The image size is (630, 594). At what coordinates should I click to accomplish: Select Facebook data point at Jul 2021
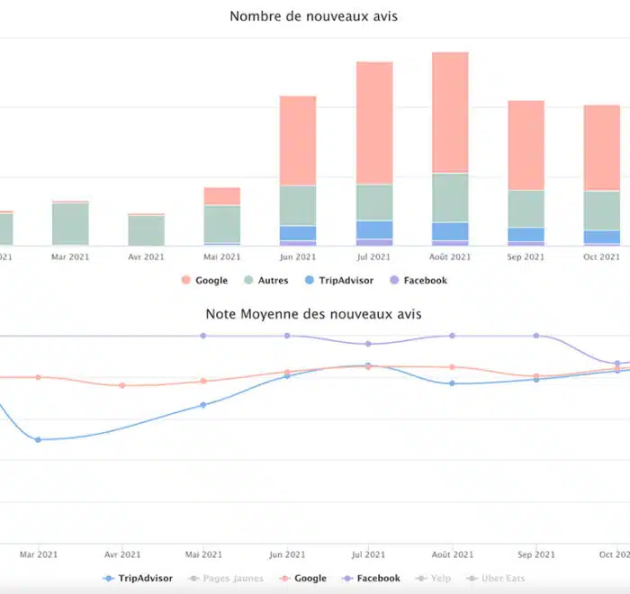coord(367,344)
